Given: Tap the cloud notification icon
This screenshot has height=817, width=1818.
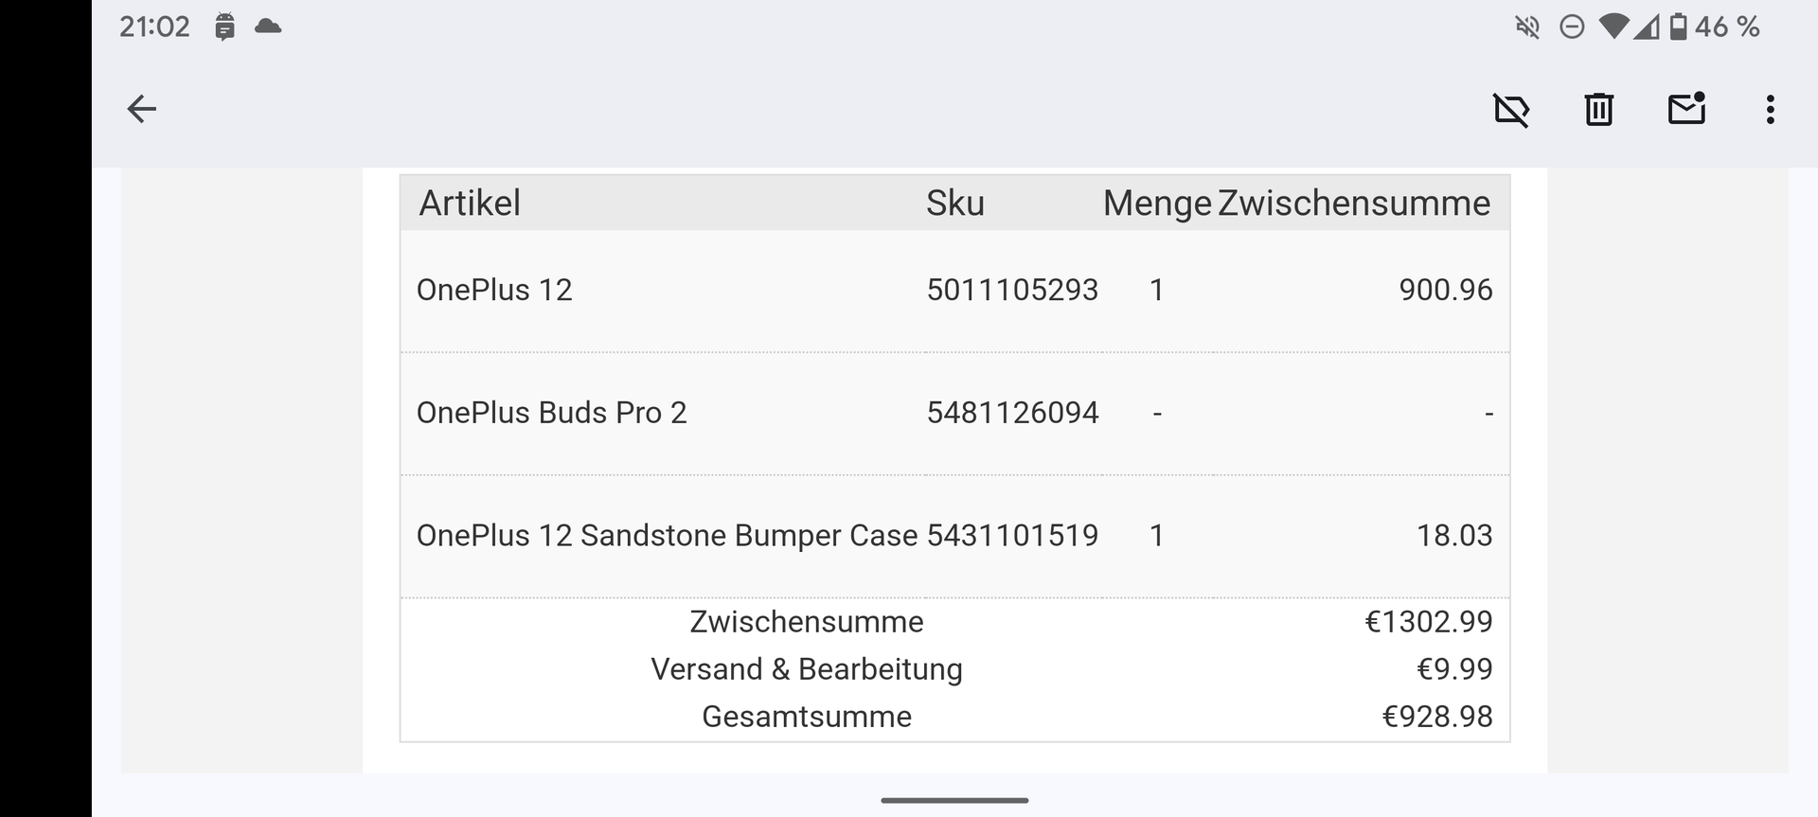Looking at the screenshot, I should coord(268,27).
